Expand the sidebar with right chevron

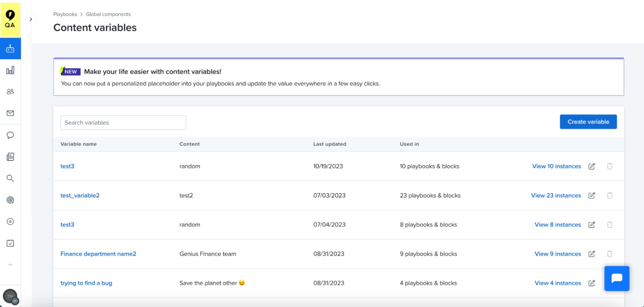pyautogui.click(x=31, y=19)
